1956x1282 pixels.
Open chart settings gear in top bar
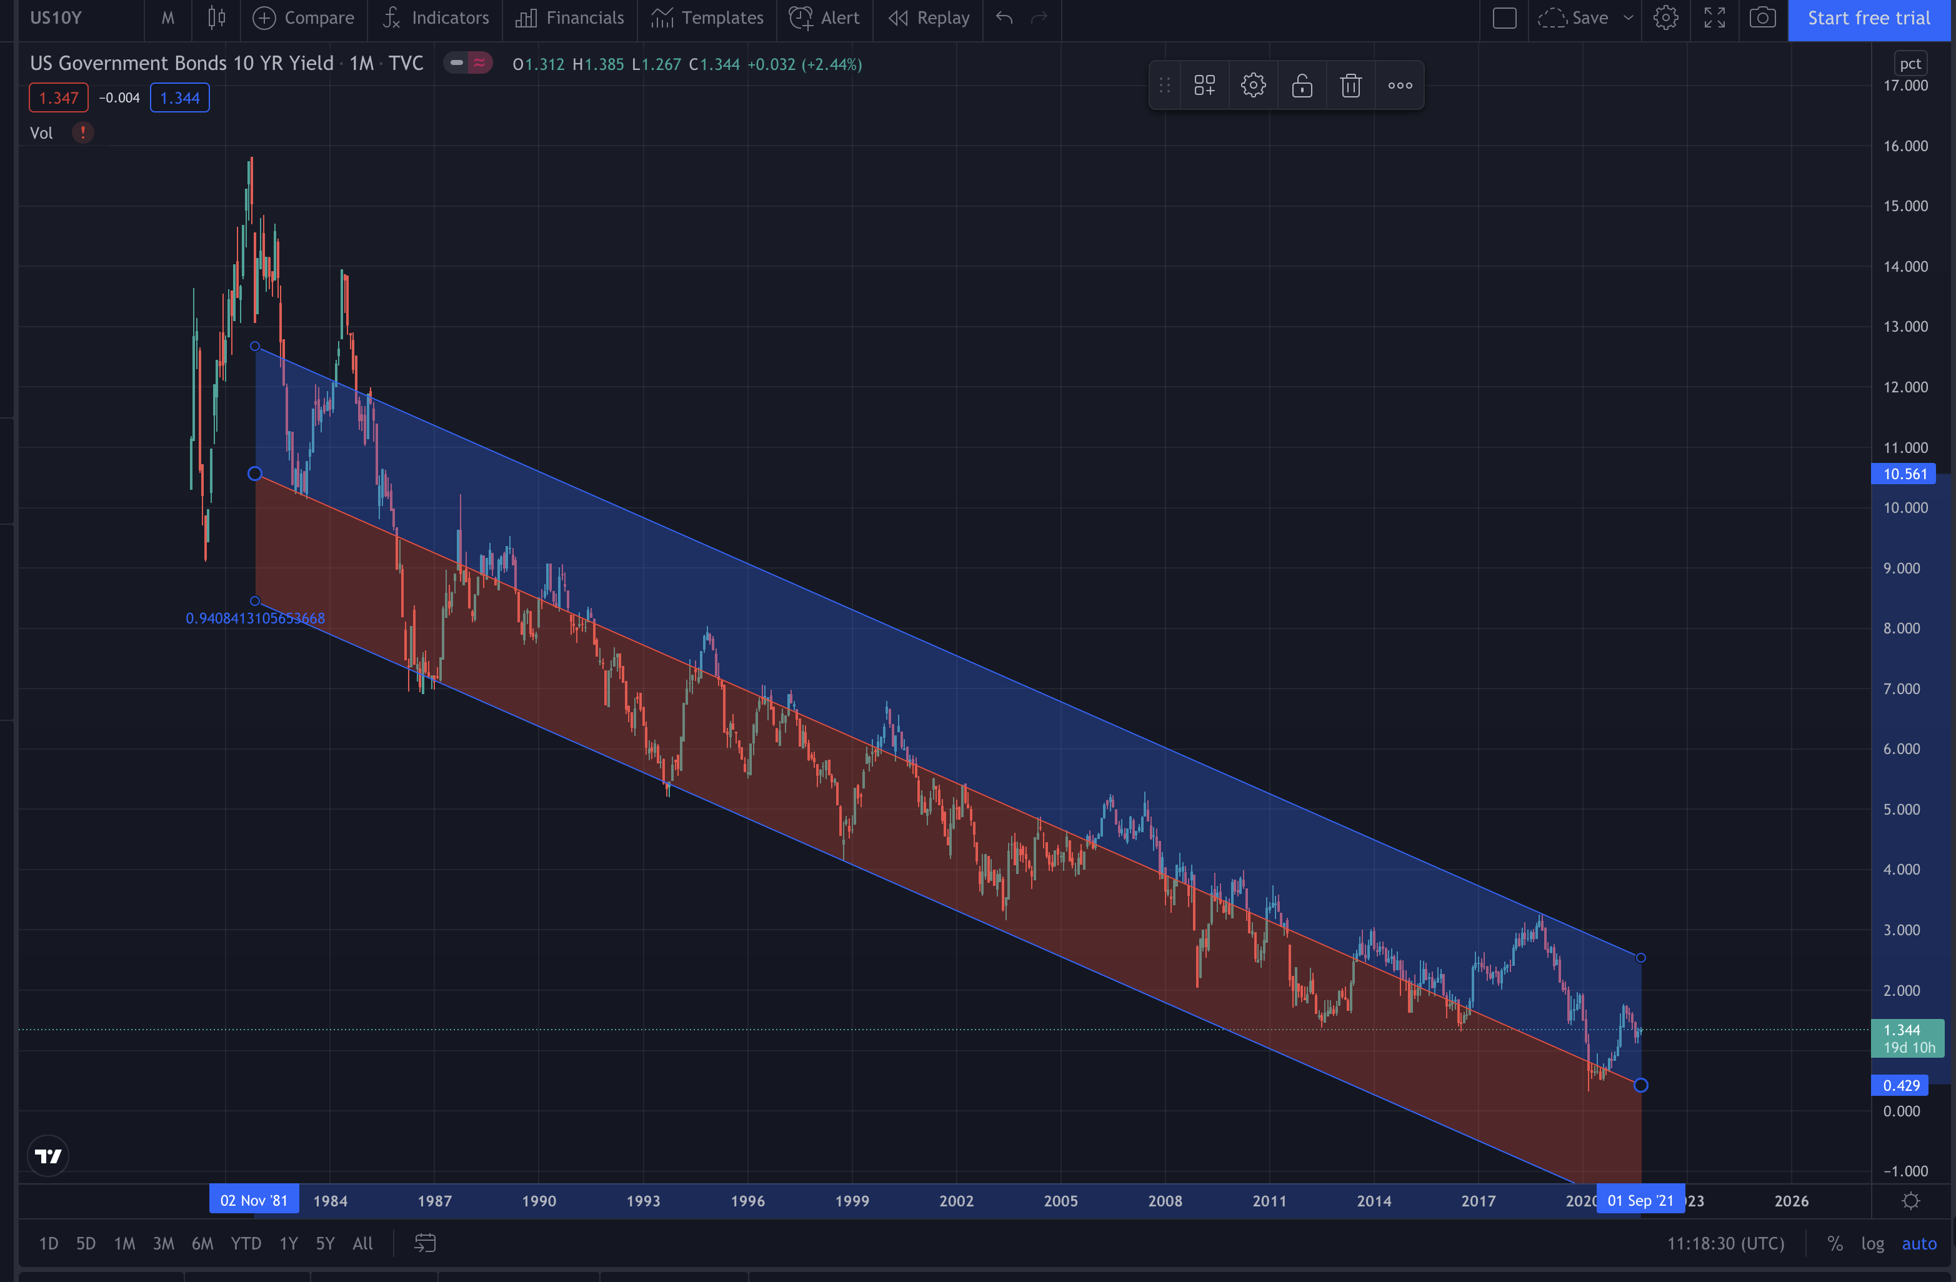tap(1665, 18)
